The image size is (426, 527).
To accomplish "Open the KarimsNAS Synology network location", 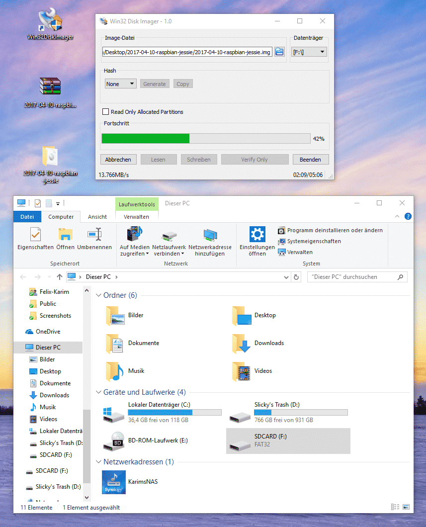I will point(114,482).
